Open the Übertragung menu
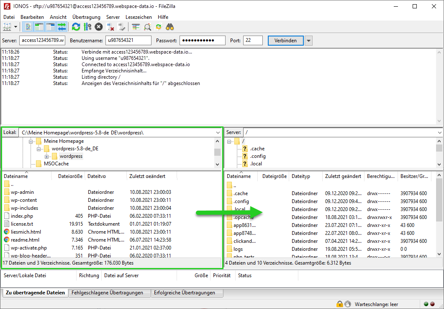Screen dimensions: 444x309 (x=86, y=17)
